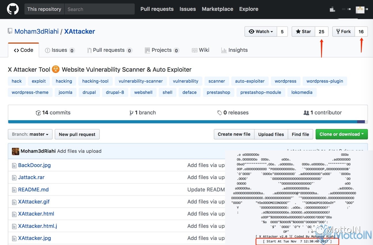Open the Jattack.rar file
Screen dimensions: 373x245
(x=31, y=177)
